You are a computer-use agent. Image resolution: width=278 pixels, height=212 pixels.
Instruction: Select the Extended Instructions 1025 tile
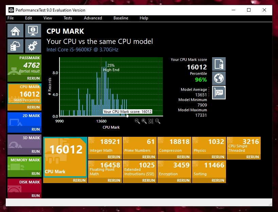pos(140,169)
